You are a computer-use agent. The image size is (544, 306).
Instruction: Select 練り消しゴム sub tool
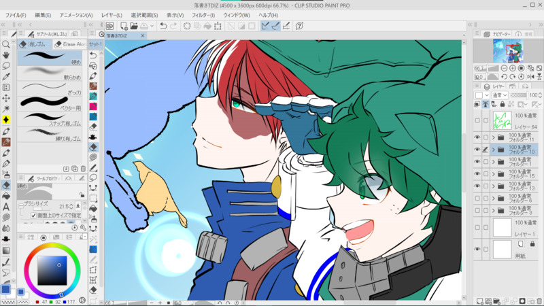point(50,135)
